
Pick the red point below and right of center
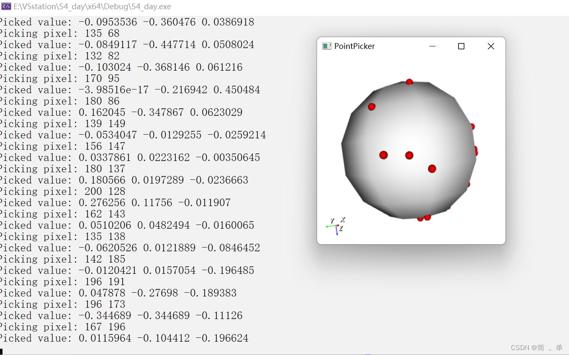coord(431,169)
